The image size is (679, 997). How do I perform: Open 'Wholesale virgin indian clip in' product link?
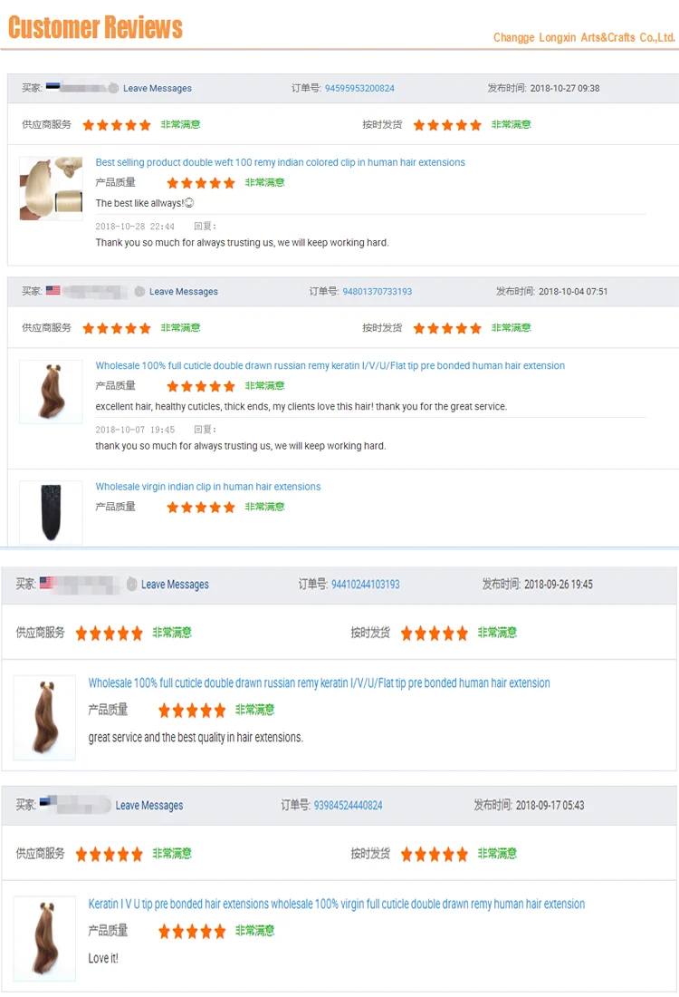click(207, 487)
